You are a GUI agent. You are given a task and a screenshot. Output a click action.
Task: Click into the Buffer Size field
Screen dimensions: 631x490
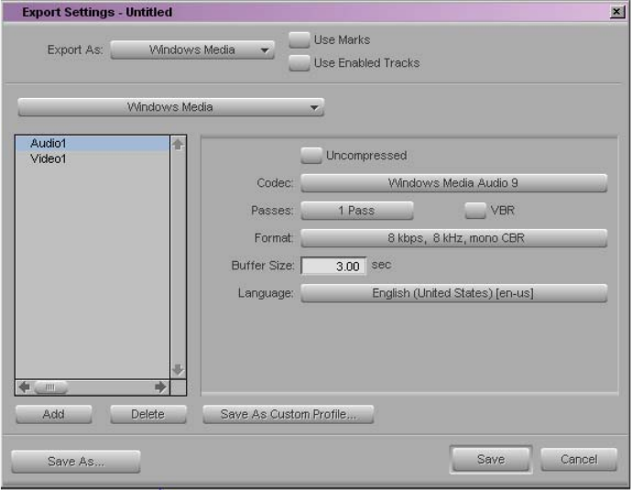tap(333, 266)
